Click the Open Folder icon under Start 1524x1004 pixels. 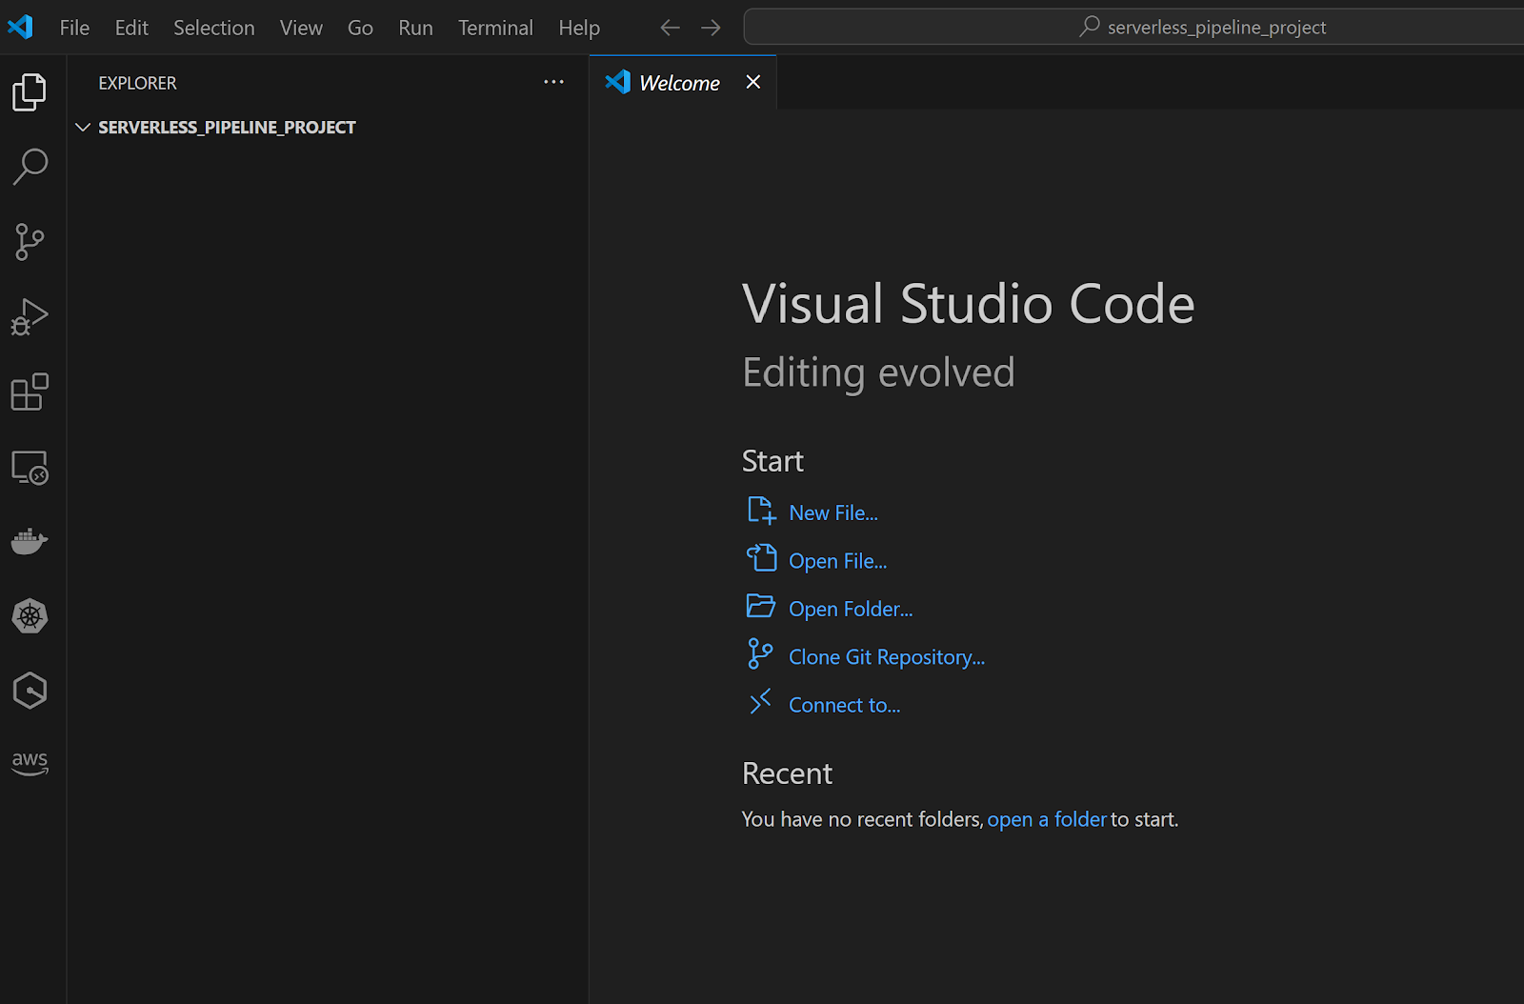(x=761, y=606)
